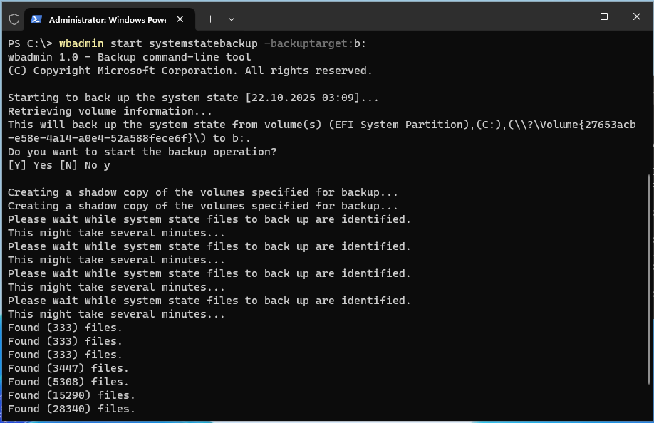Close the Administrator: Windows PowerShell tab
654x423 pixels.
tap(180, 19)
